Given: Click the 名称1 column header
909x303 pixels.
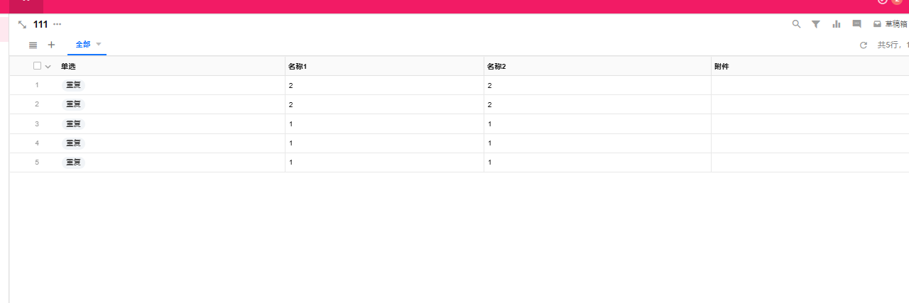Looking at the screenshot, I should [298, 66].
